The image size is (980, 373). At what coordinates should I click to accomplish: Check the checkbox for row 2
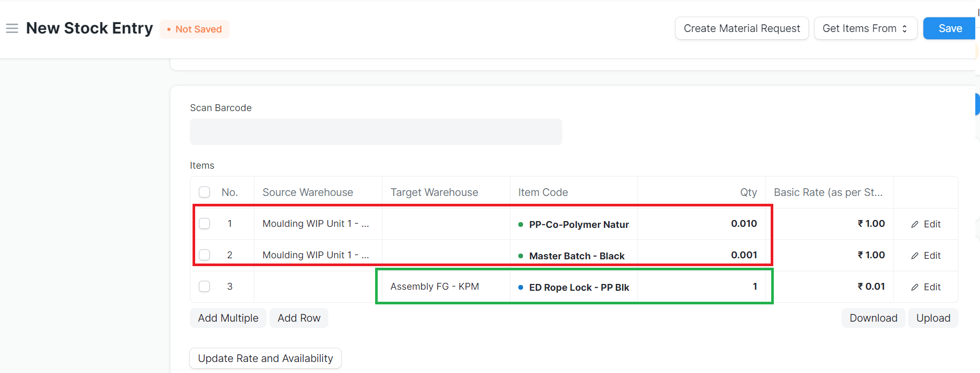pos(205,255)
